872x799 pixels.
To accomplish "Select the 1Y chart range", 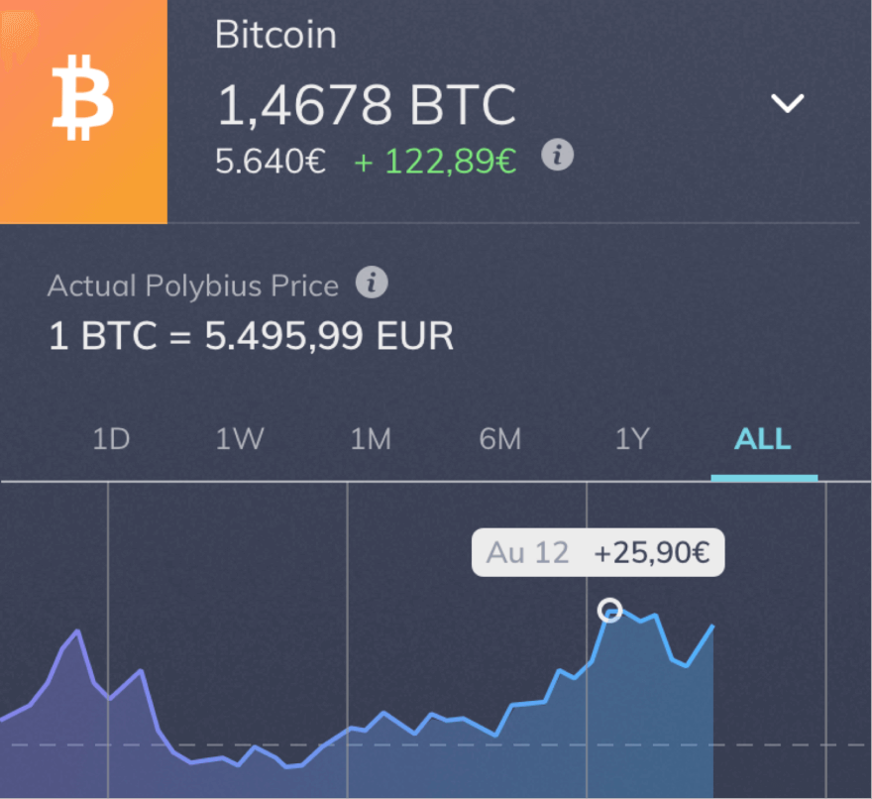I will click(x=632, y=439).
